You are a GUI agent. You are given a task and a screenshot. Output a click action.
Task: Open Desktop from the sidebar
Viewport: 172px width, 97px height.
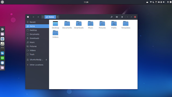click(x=37, y=30)
